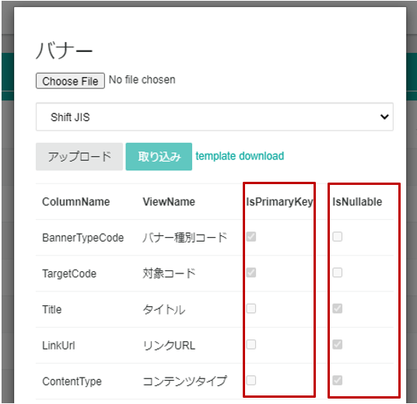Click the タイトル view name

tap(164, 309)
